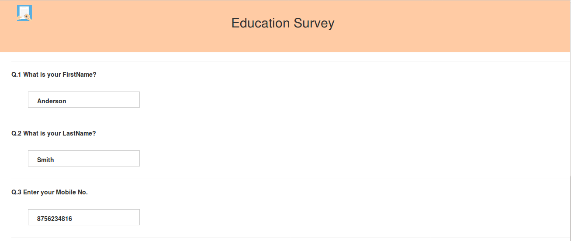Click the word Education in page heading
Screen dimensions: 571x241
(261, 23)
